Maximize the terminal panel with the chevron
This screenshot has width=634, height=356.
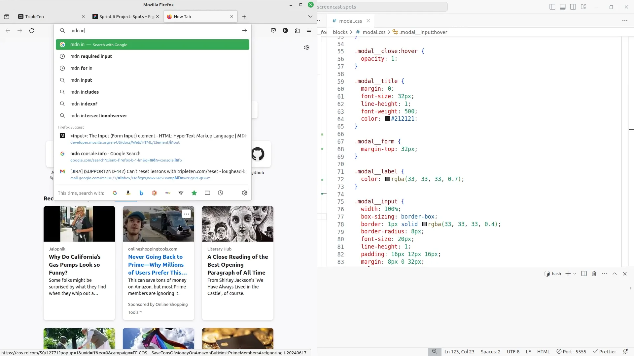[x=615, y=274]
